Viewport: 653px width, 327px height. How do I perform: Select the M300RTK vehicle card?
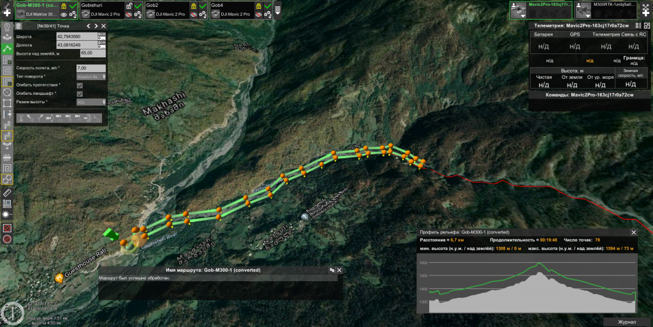605,10
